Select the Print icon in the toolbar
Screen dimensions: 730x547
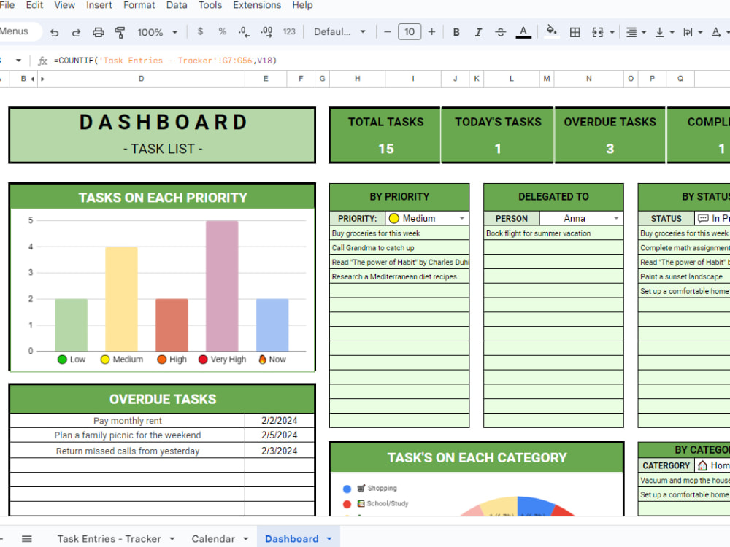[98, 32]
